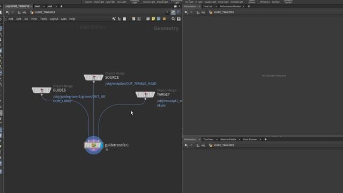Viewport: 343px width, 193px height.
Task: Toggle the blue display flag on guidetransfer1
Action: coord(101,145)
